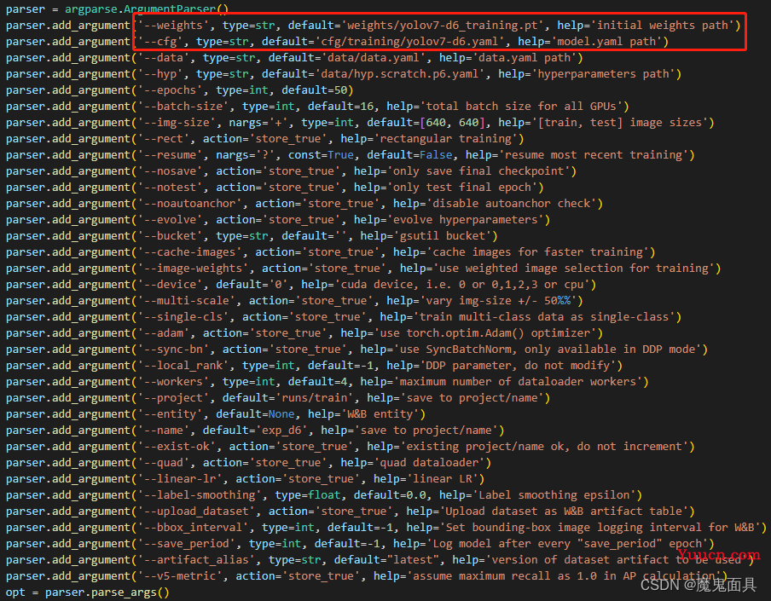Select 'cfg/training/yolov7-d6.yaml' default path
This screenshot has width=771, height=601.
tap(409, 42)
